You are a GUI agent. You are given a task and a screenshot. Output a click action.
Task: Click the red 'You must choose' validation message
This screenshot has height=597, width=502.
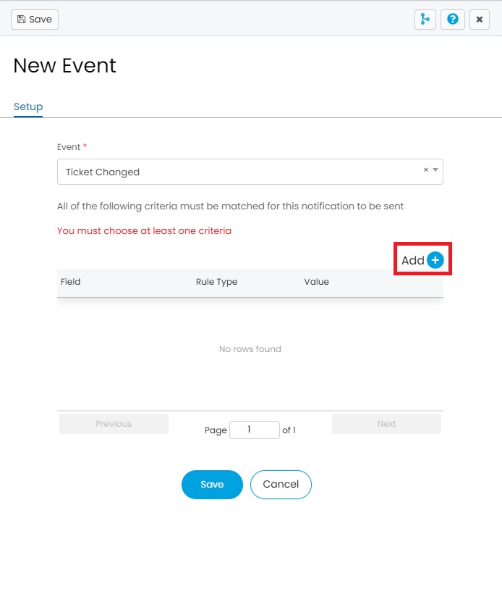(x=144, y=231)
